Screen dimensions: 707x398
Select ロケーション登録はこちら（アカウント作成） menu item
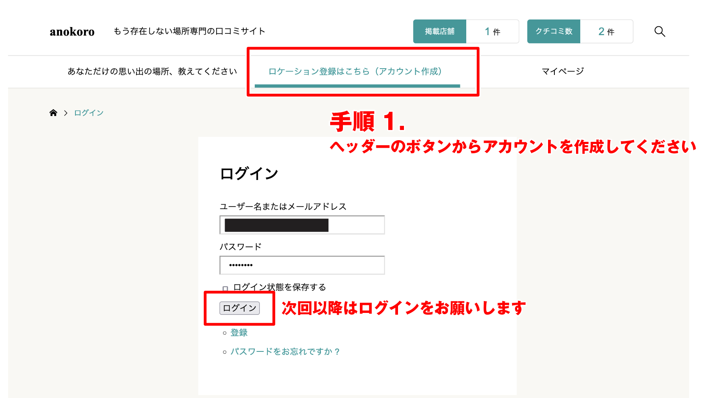click(x=355, y=72)
